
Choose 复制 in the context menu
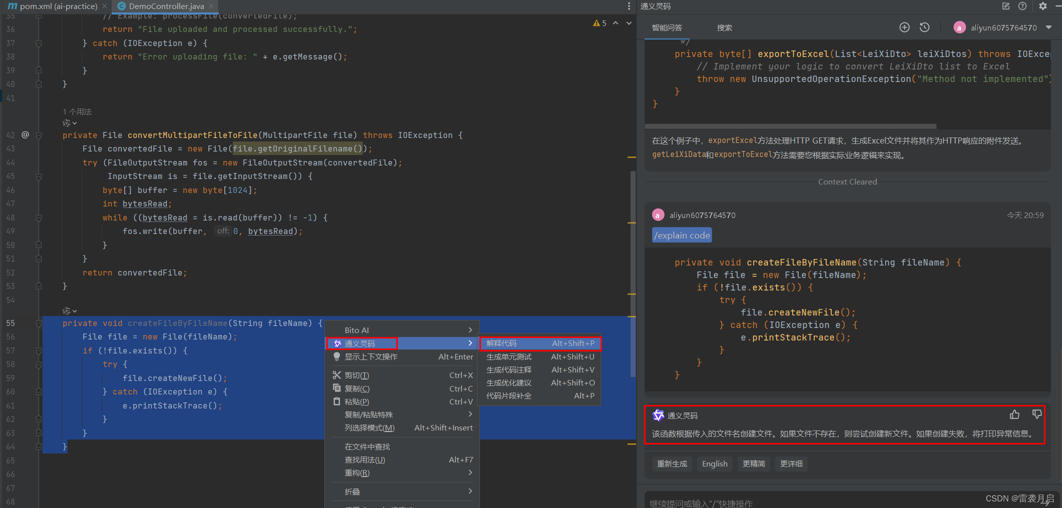coord(402,388)
